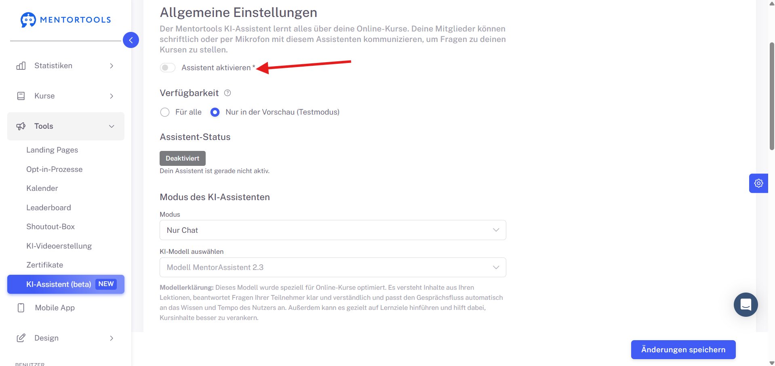Image resolution: width=775 pixels, height=366 pixels.
Task: Click the Mentortools logo icon
Action: [28, 20]
